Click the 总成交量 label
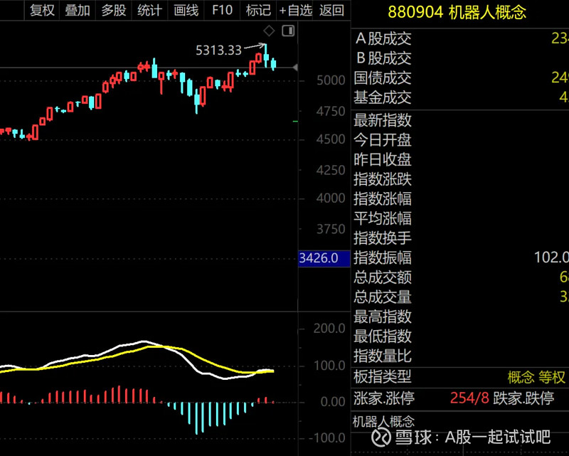Image resolution: width=569 pixels, height=456 pixels. point(383,297)
